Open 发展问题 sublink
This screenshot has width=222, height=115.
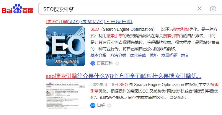click(x=169, y=55)
